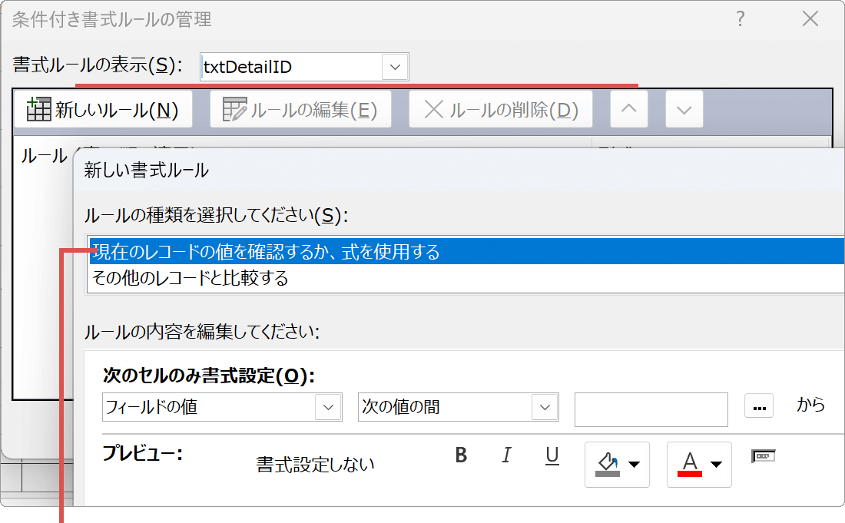Move the rule down with the down-arrow

point(684,108)
